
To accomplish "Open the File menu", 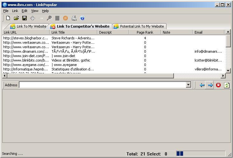I will 6,11.
